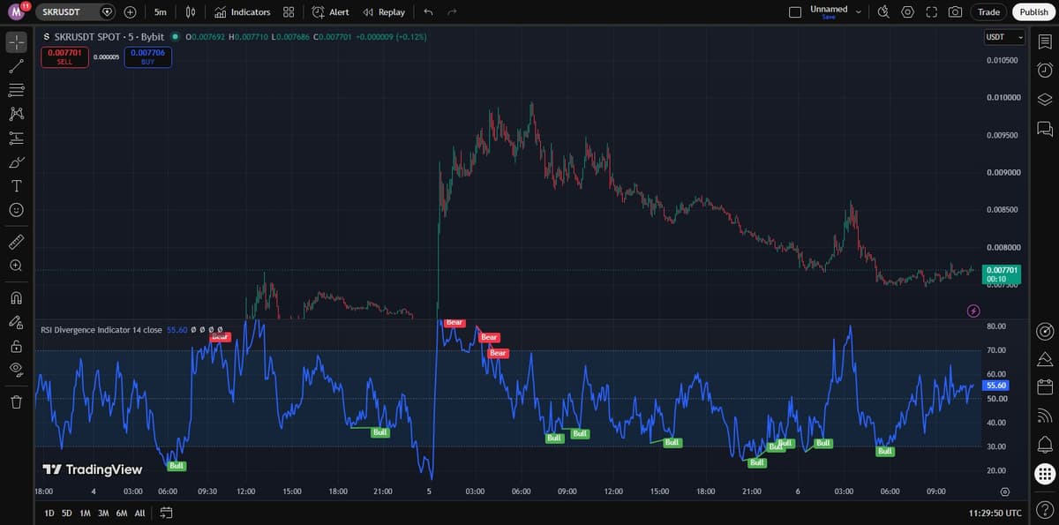This screenshot has height=525, width=1059.
Task: Open the Fibonacci and Gann tools
Action: click(16, 90)
